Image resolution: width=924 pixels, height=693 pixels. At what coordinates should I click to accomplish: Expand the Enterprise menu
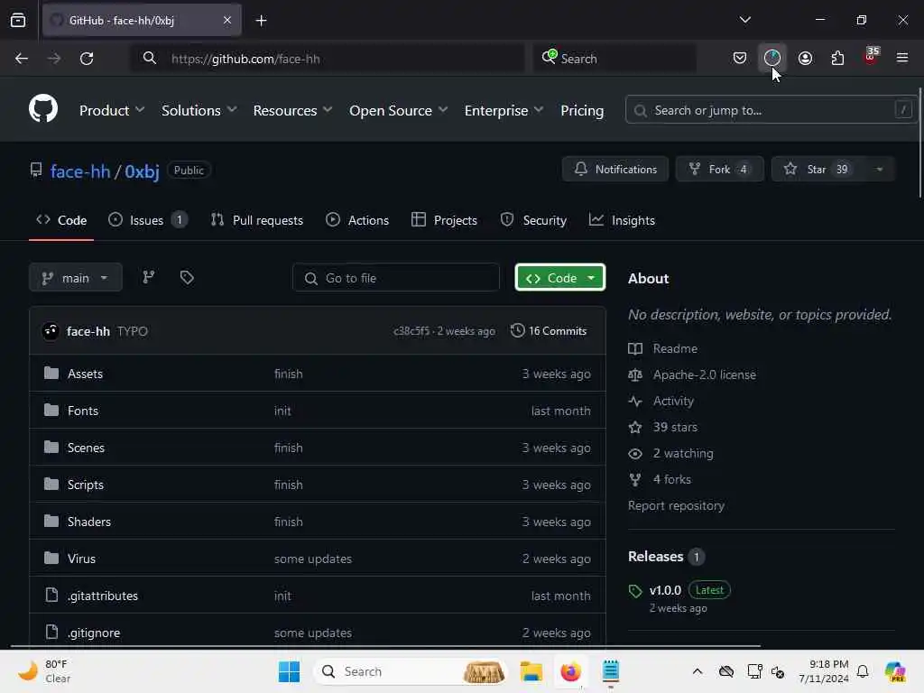tap(504, 110)
